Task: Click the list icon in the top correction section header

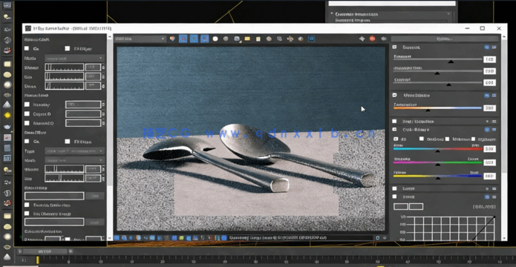Action: pos(494,47)
